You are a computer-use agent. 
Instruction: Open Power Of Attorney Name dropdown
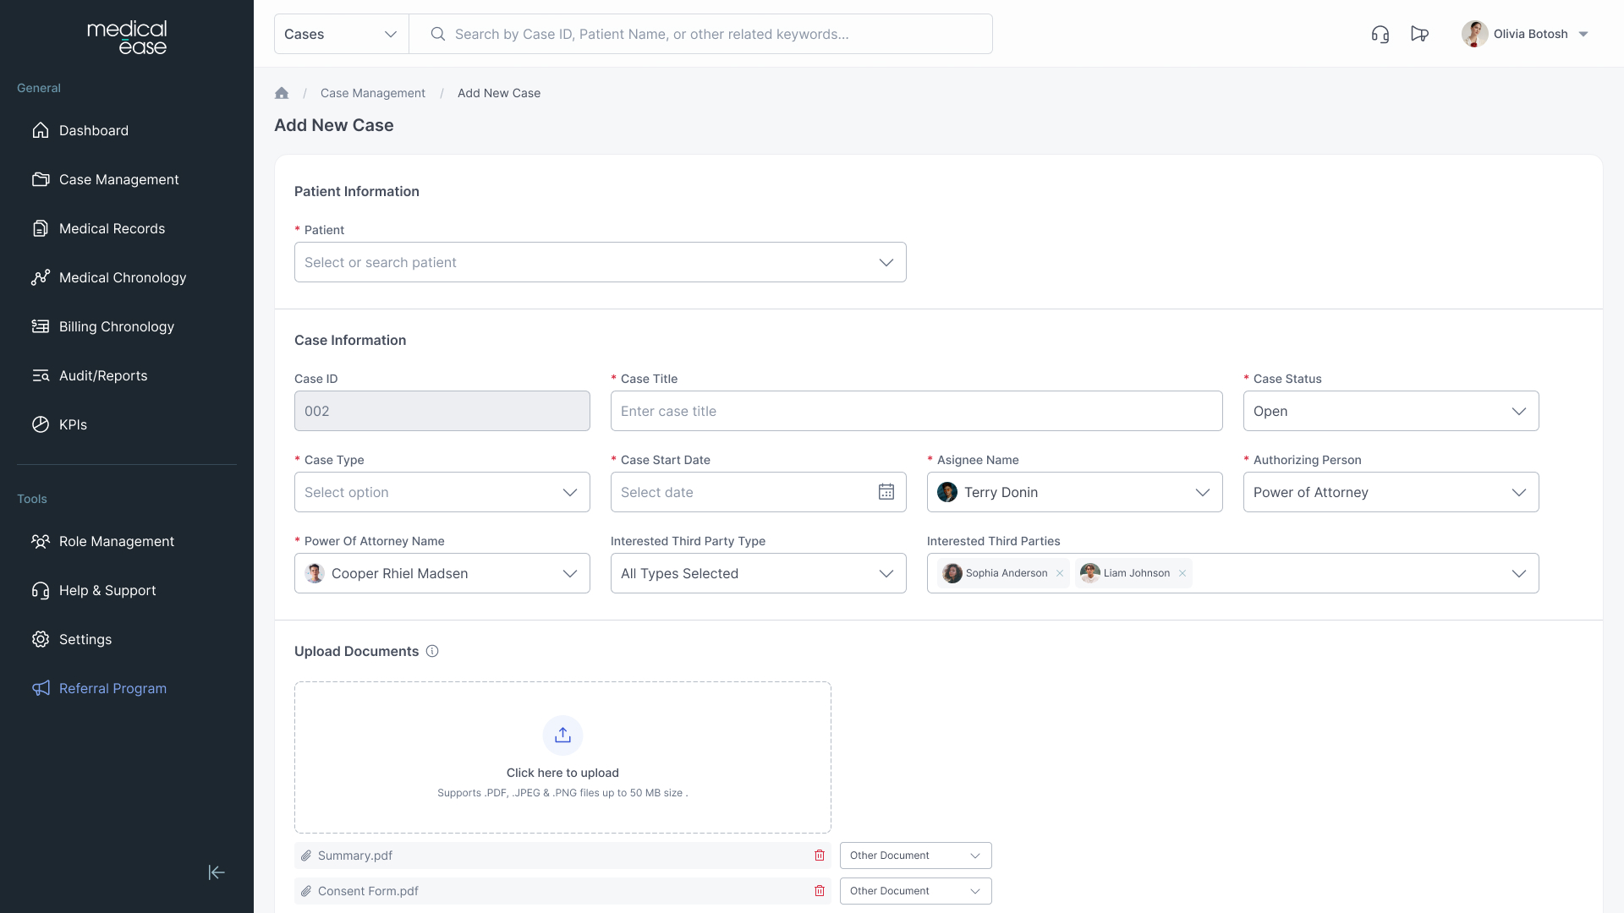coord(442,573)
